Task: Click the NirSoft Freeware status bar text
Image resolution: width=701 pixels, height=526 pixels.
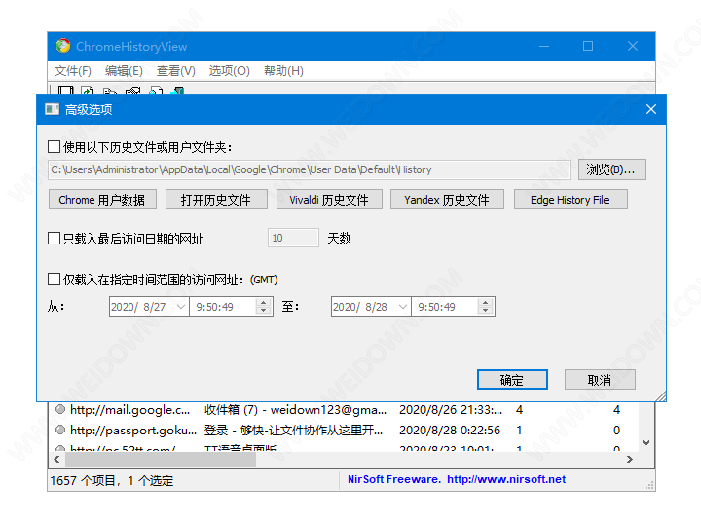Action: pos(394,479)
